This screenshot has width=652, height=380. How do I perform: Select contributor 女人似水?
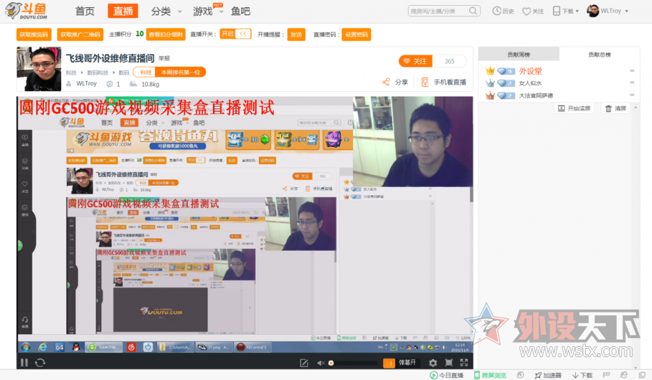coord(530,83)
